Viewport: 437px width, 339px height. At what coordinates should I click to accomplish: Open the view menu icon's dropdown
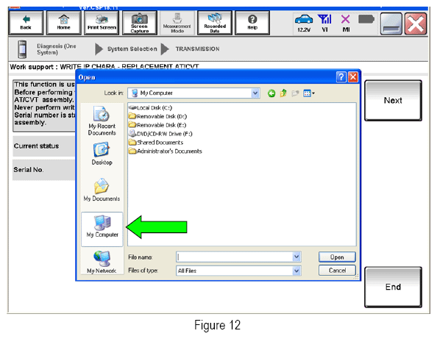tap(309, 93)
